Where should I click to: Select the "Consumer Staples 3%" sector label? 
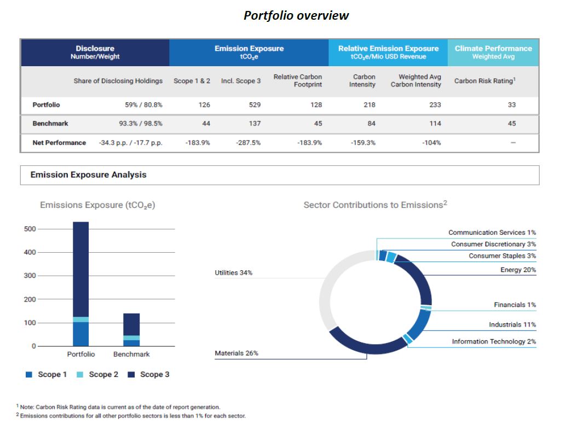(x=502, y=255)
